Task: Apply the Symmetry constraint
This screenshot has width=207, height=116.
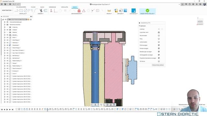Action: (98, 11)
